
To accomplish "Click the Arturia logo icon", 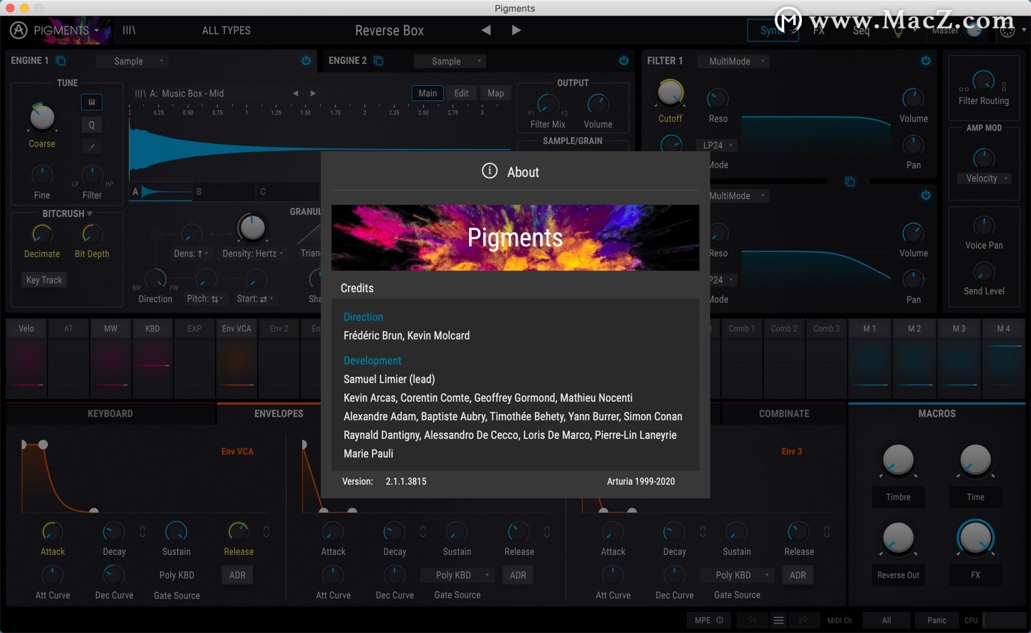I will tap(19, 30).
